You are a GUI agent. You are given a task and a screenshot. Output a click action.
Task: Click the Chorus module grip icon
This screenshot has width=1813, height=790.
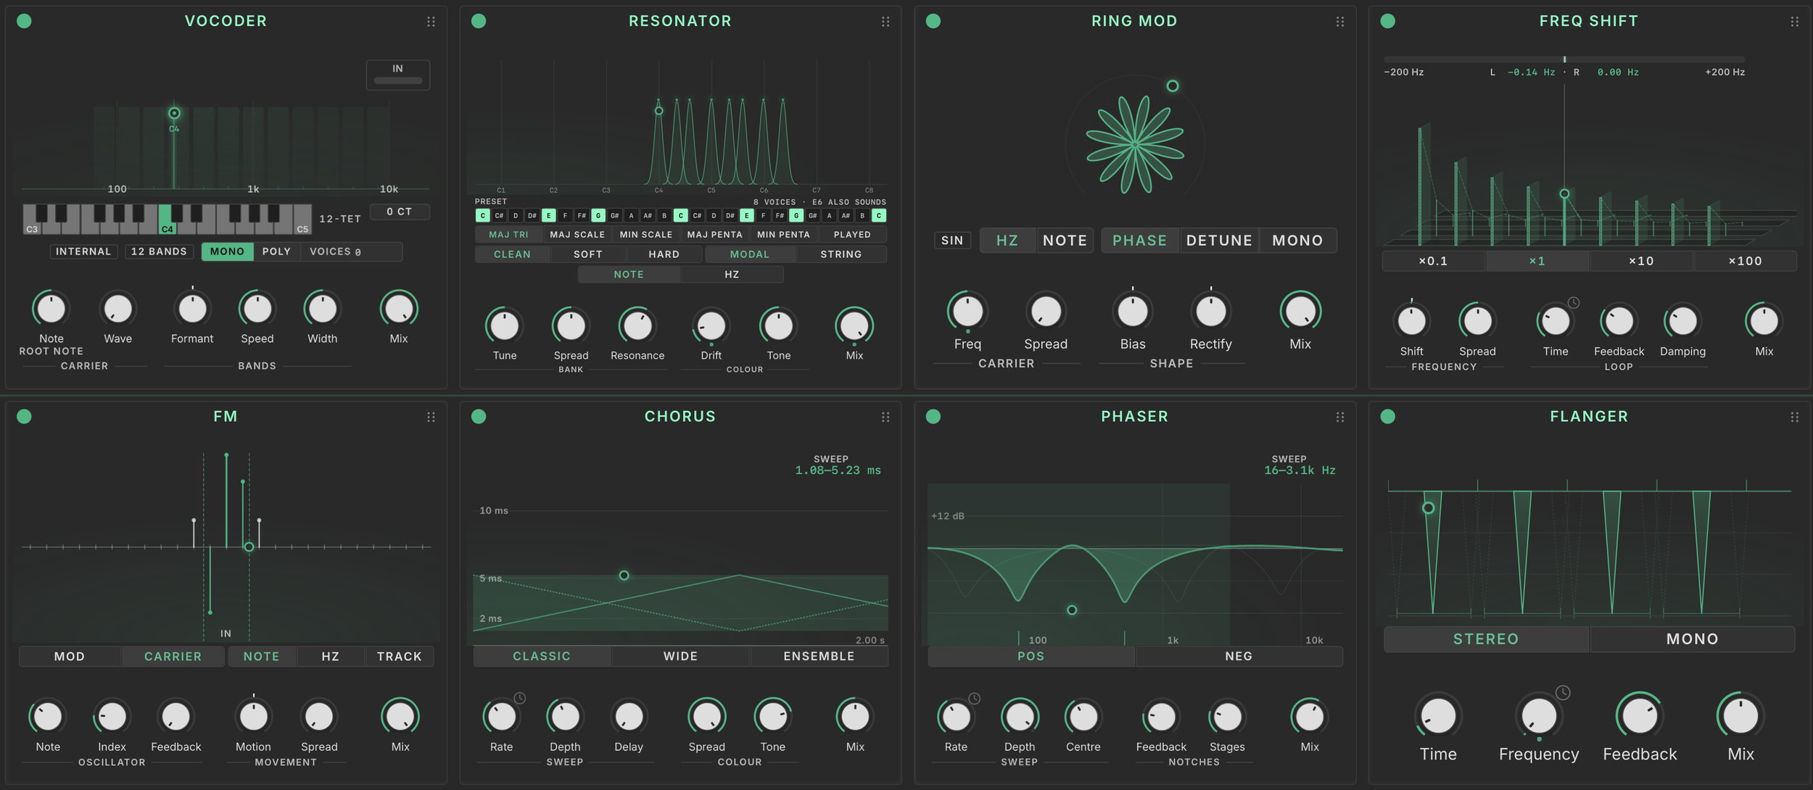tap(885, 417)
